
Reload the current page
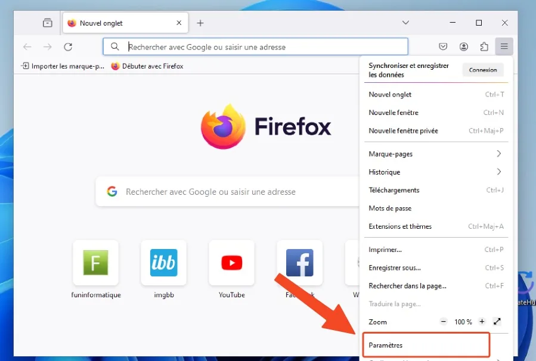[68, 46]
